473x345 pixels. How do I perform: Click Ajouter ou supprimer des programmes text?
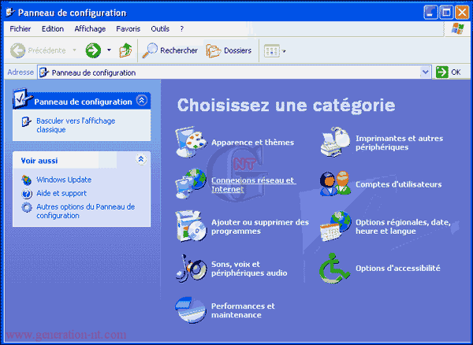[x=260, y=227]
